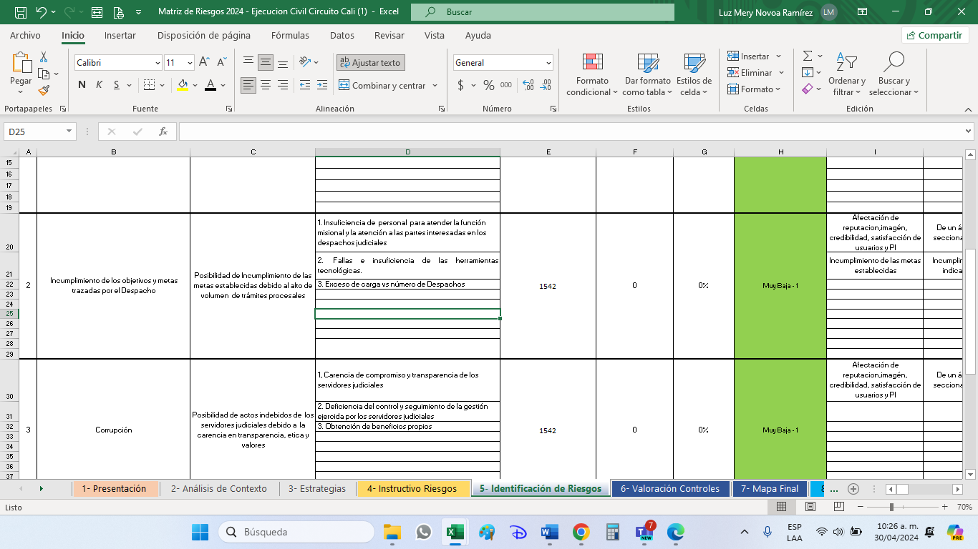Apply percent style icon
Screen dimensions: 978x549
[489, 85]
